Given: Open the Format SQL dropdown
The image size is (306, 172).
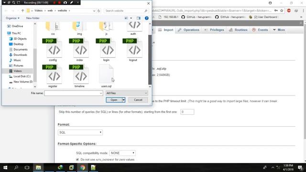Looking at the screenshot, I should click(x=80, y=132).
